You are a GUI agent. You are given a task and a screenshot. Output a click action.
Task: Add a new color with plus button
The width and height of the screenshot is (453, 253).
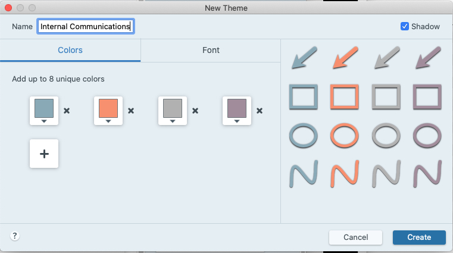tap(44, 154)
